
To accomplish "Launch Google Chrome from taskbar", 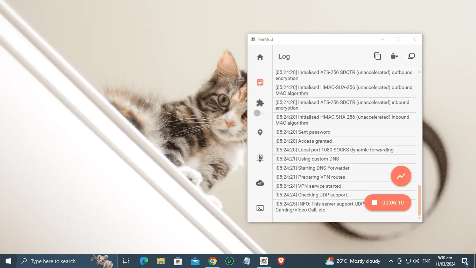I will [212, 261].
